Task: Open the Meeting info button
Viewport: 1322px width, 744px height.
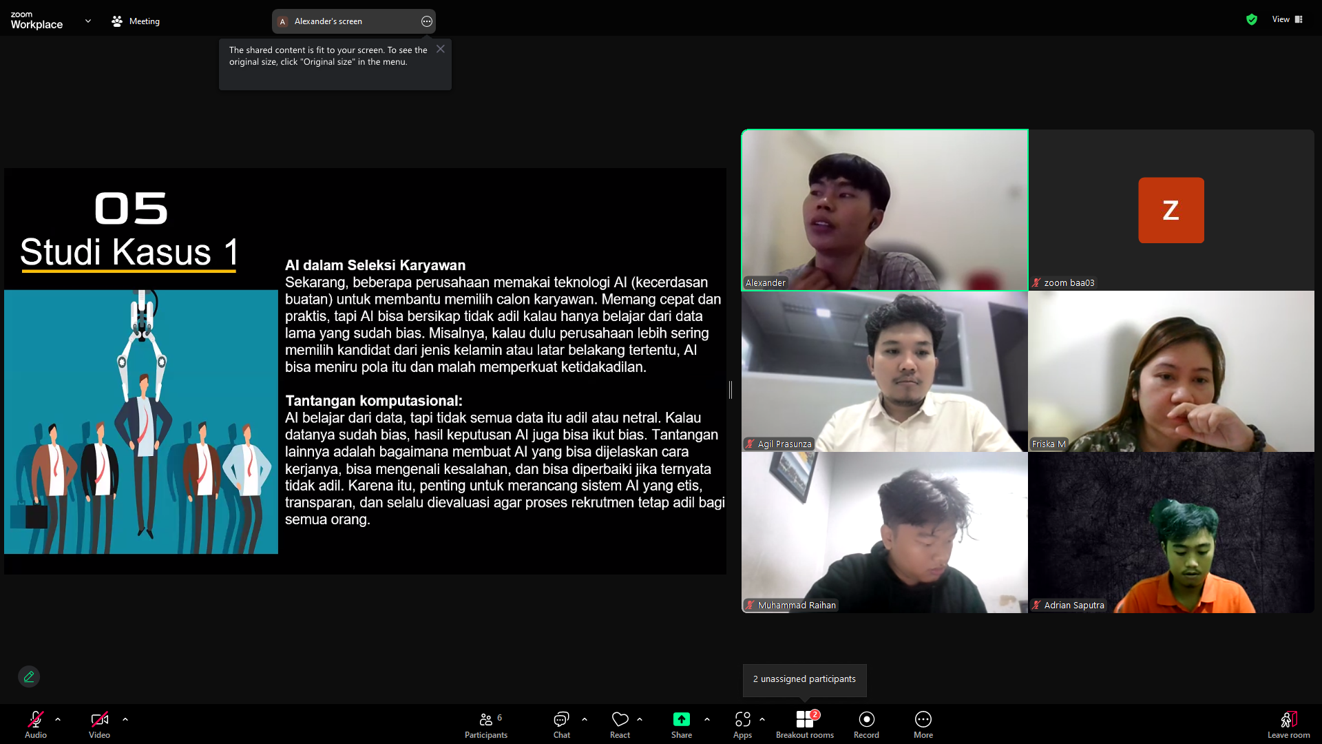Action: coord(136,21)
